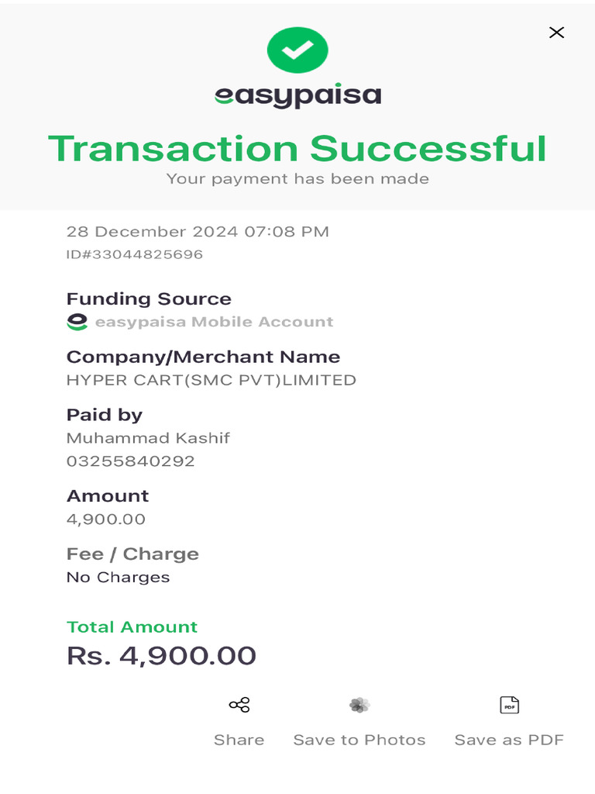The width and height of the screenshot is (595, 794).
Task: Click the Rs. 4,900.00 total amount
Action: (161, 656)
